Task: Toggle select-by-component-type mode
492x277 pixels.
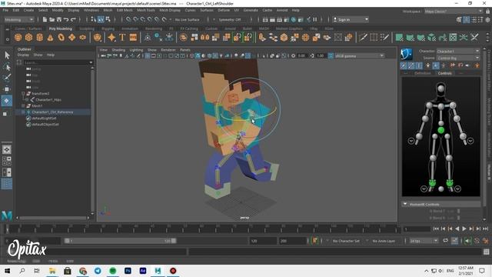Action: [108, 19]
